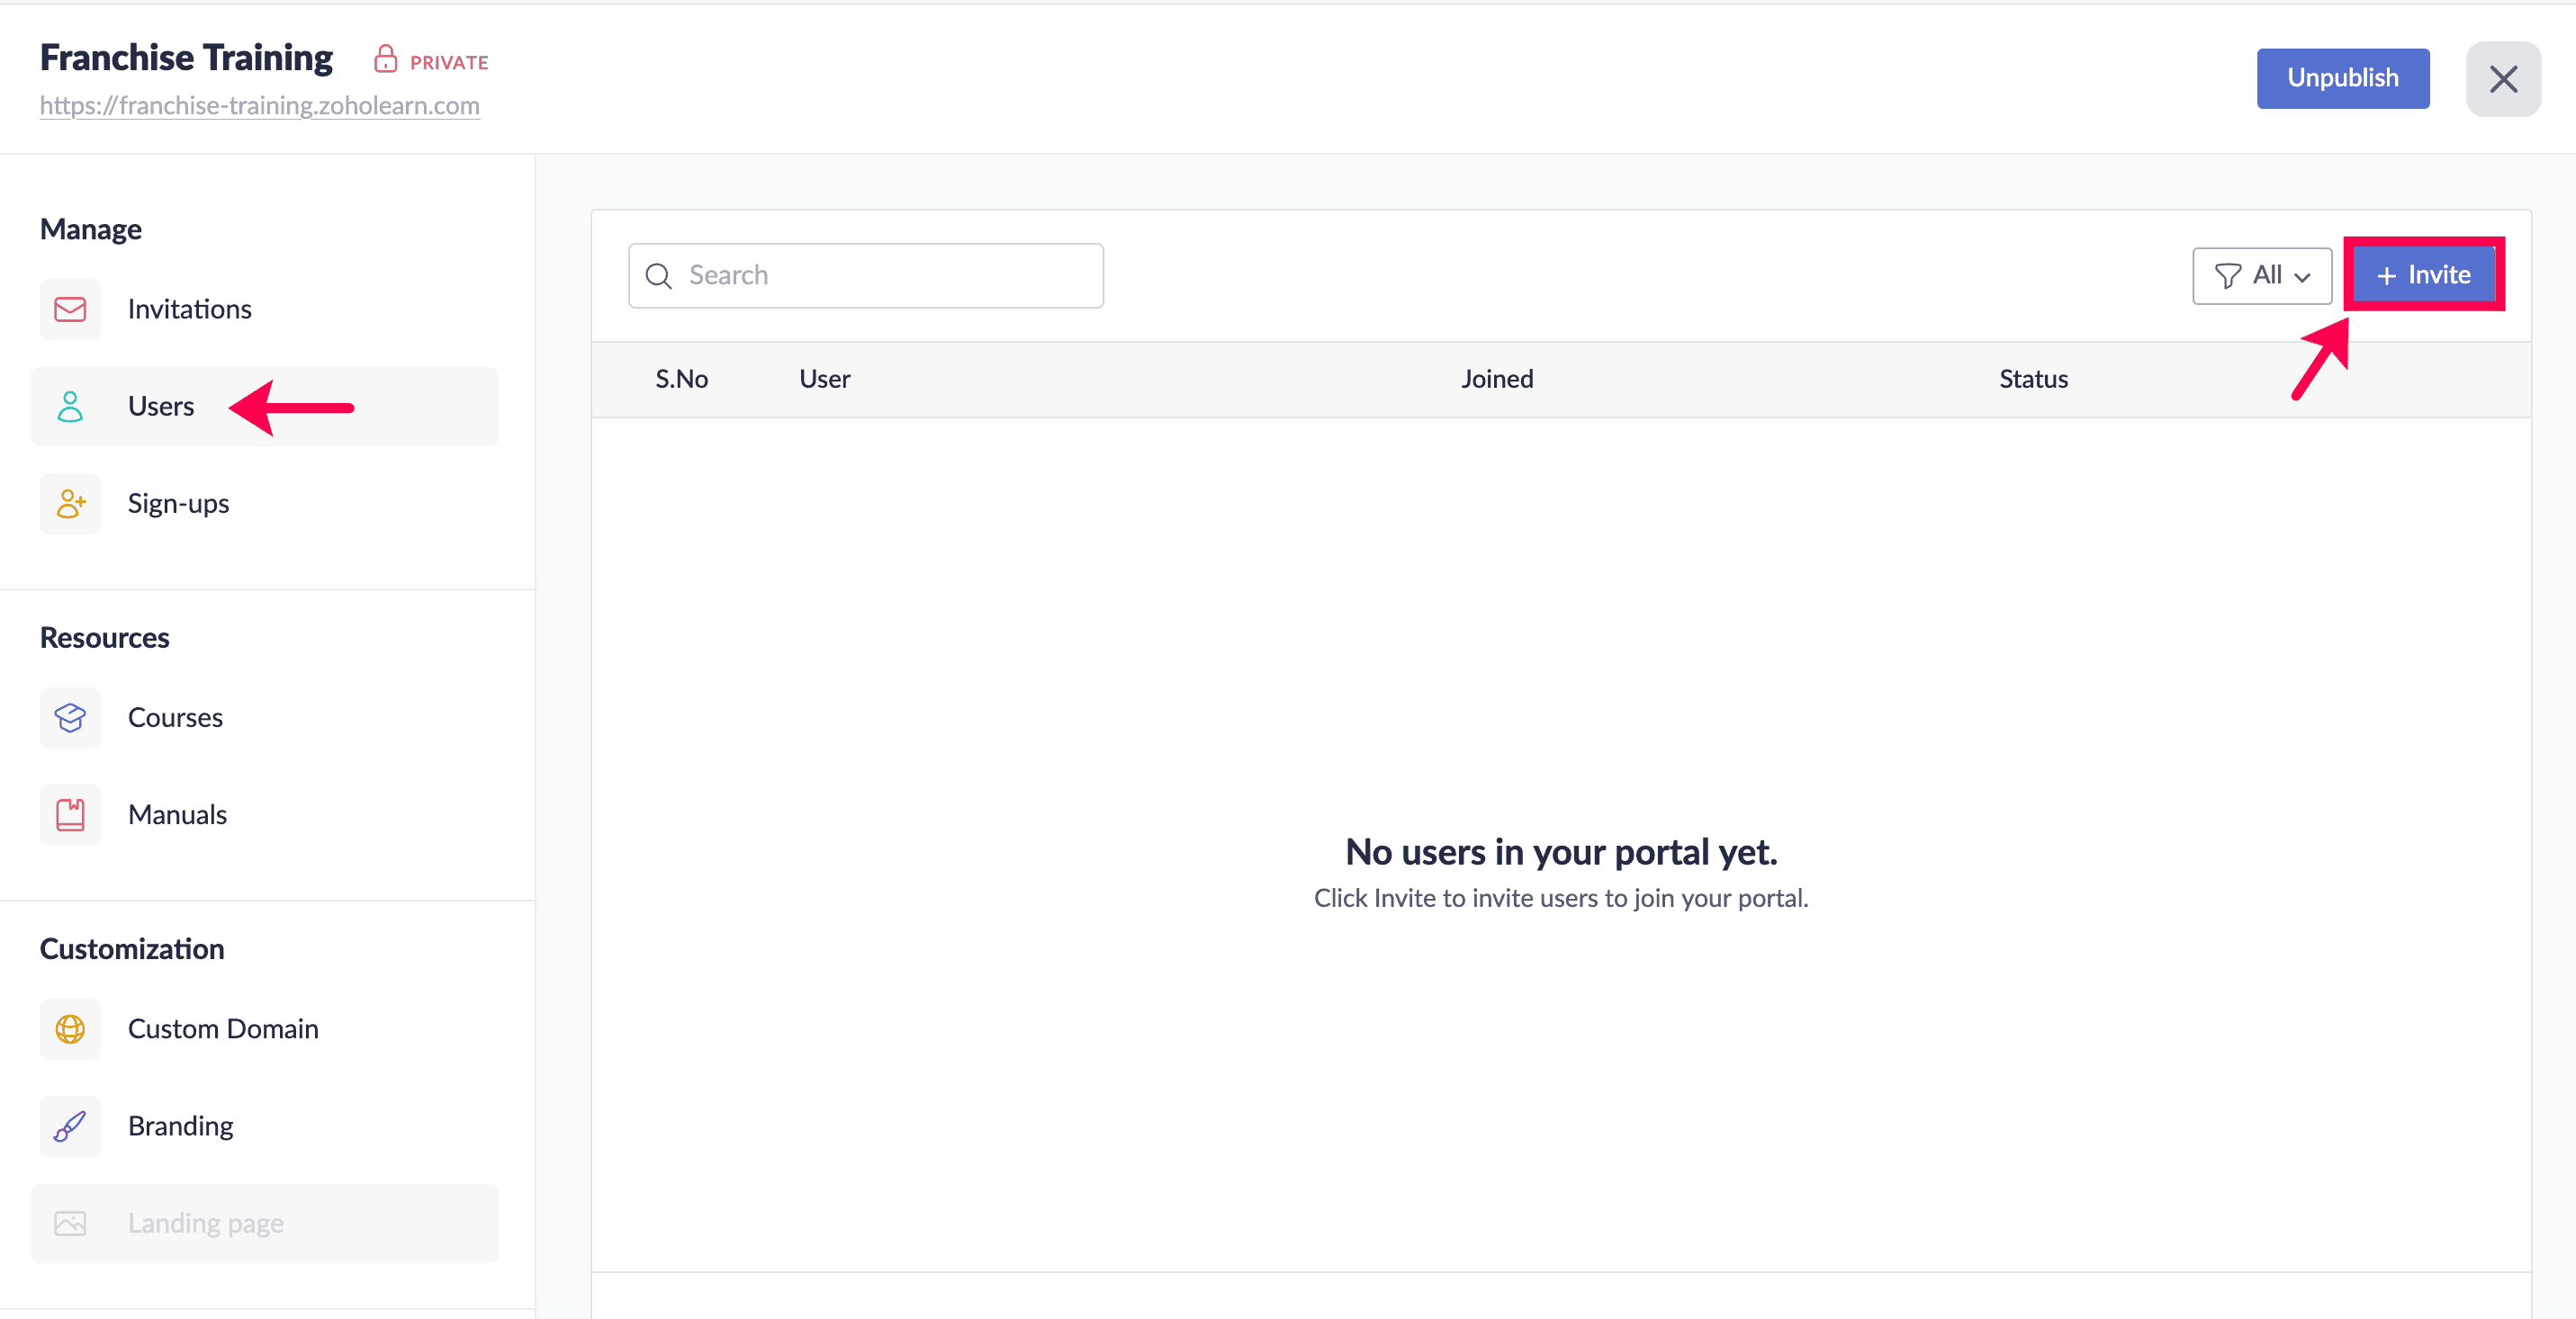Click the Courses graduation cap icon
This screenshot has height=1319, width=2576.
click(x=70, y=717)
